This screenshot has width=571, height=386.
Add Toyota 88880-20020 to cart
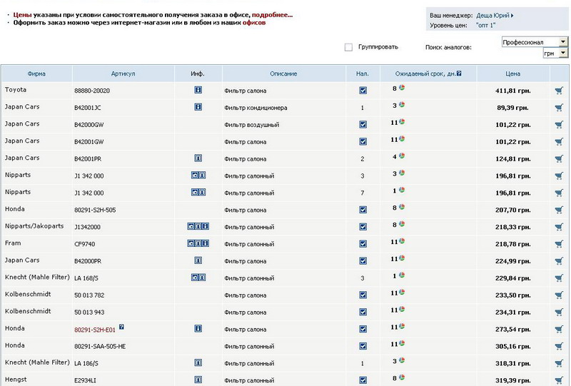tap(559, 91)
